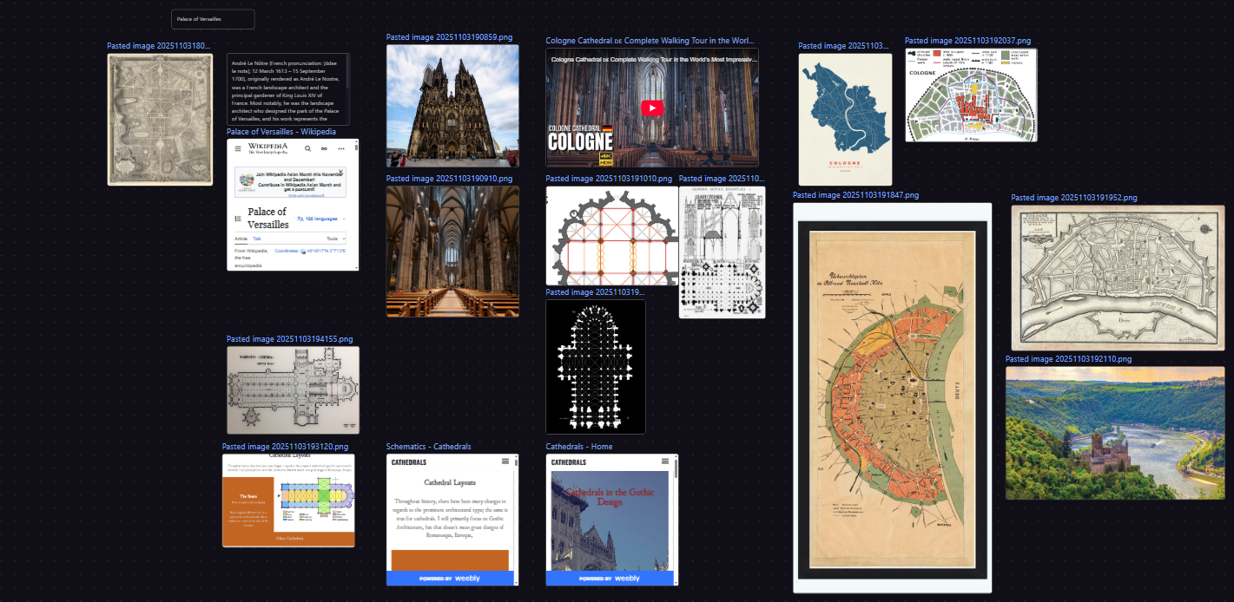The height and width of the screenshot is (602, 1234).
Task: Open the Wikipedia hamburger main menu
Action: [x=238, y=149]
